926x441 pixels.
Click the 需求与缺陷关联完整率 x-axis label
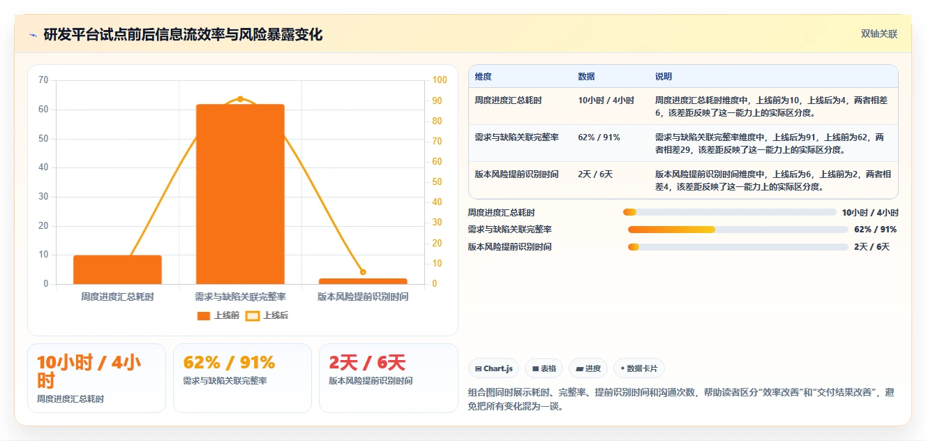[x=240, y=297]
